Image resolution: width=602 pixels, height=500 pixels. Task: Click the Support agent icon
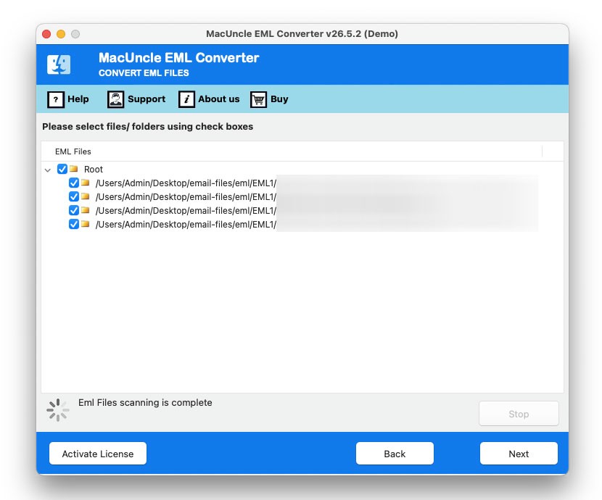pyautogui.click(x=115, y=100)
